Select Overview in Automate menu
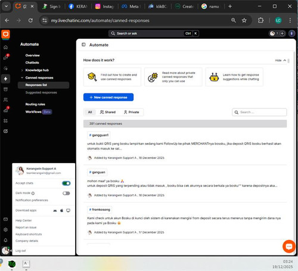Viewport: 298px width, 271px height. pos(32,55)
